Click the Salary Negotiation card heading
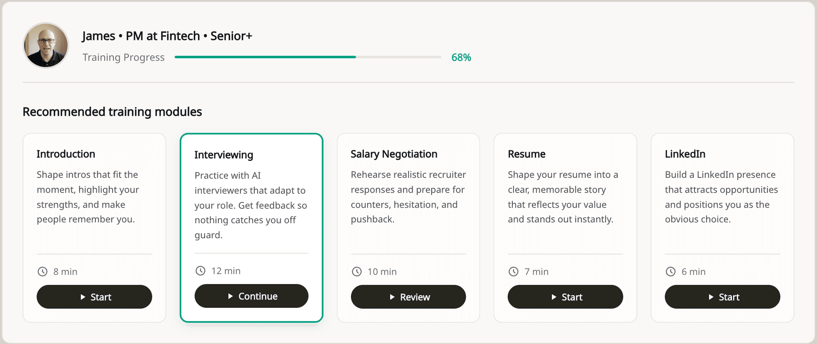This screenshot has height=344, width=817. point(394,154)
